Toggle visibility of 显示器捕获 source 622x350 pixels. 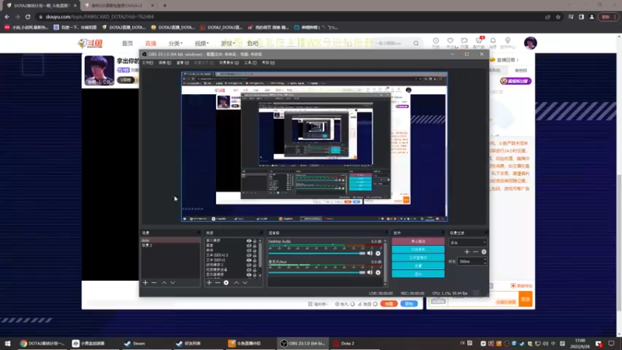coord(249,275)
